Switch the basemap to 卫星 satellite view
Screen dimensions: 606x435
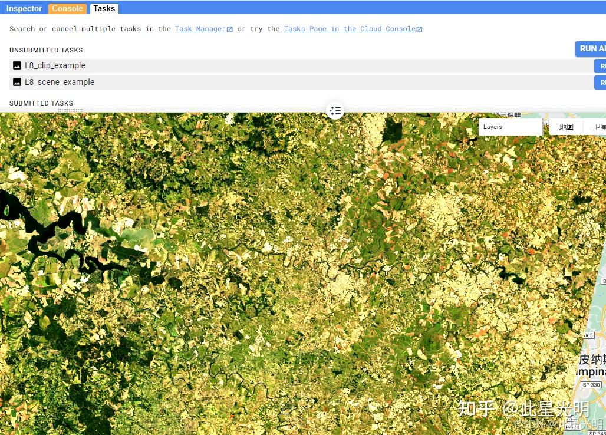pyautogui.click(x=600, y=127)
